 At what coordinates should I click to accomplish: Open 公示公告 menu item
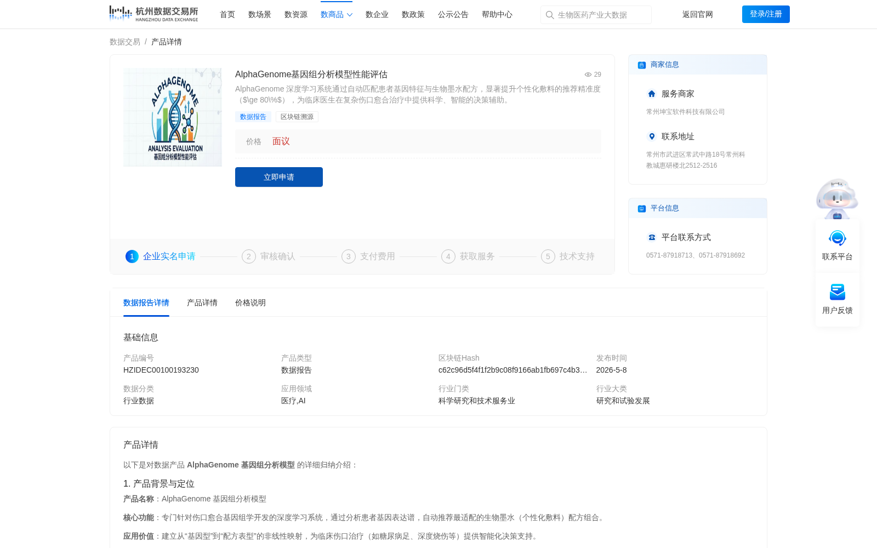click(x=453, y=15)
